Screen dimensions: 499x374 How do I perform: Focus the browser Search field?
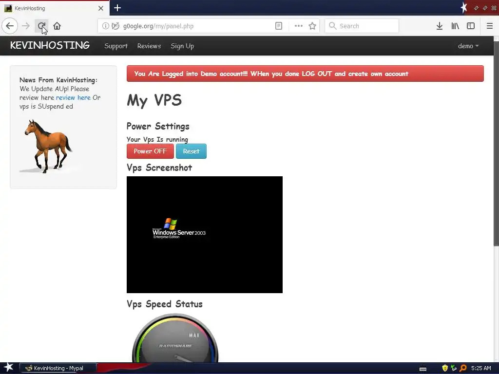(x=362, y=26)
